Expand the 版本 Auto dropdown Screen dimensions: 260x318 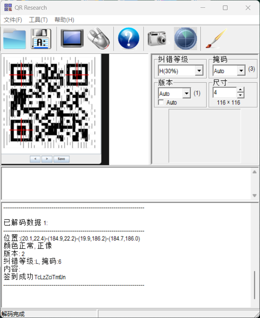187,94
